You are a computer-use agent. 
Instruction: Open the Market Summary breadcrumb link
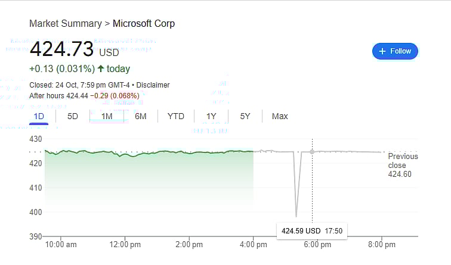tap(65, 24)
